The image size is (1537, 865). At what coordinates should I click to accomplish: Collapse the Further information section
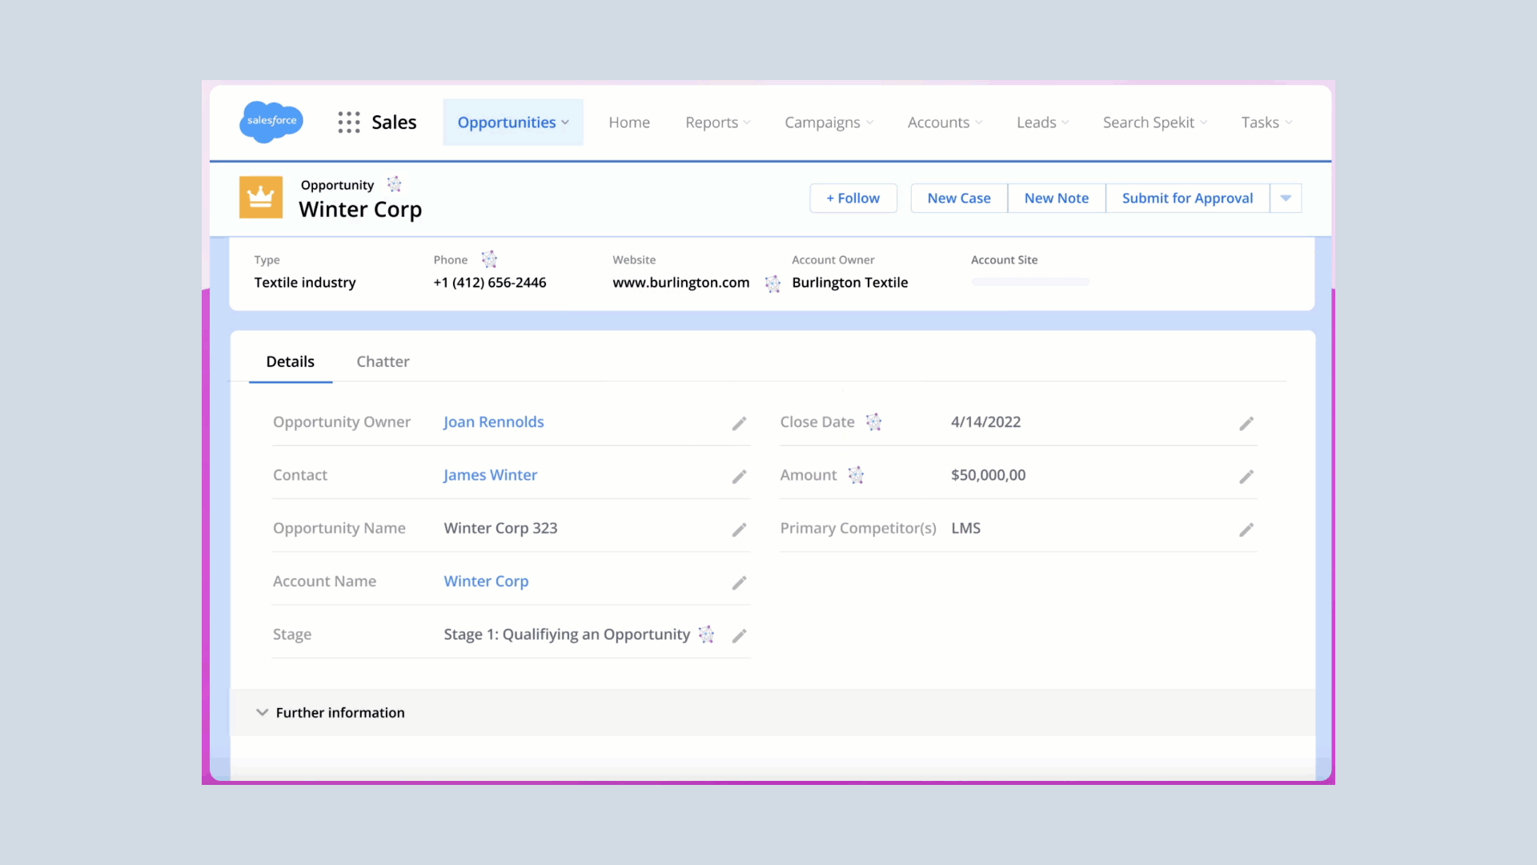[262, 712]
